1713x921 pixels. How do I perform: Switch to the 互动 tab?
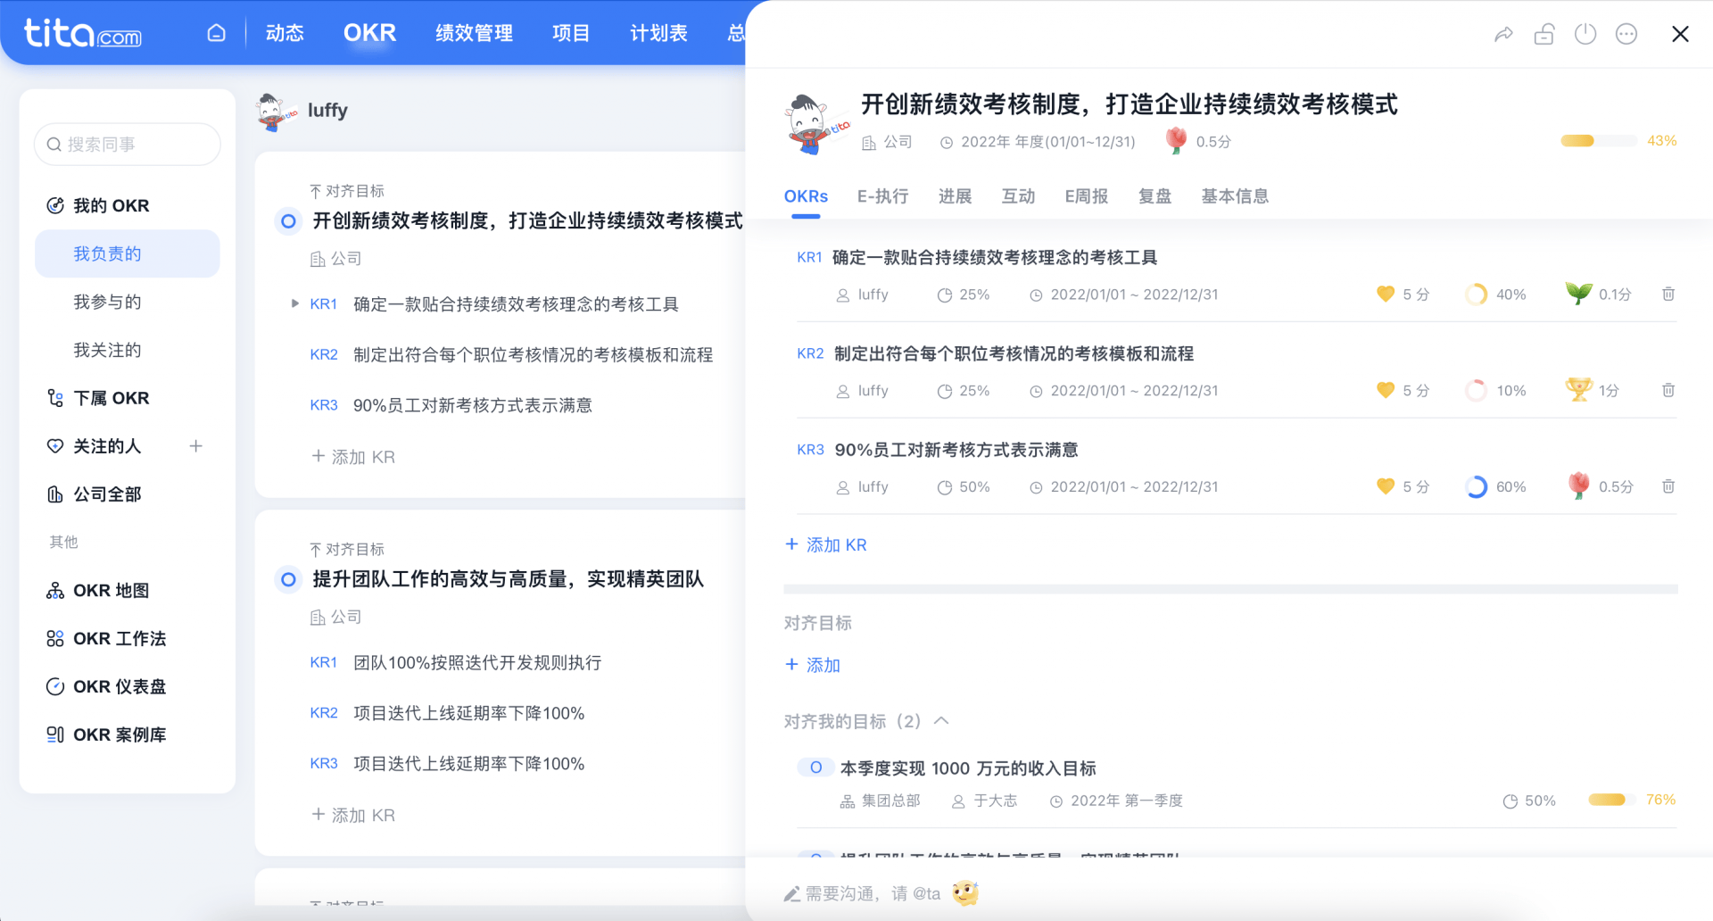(1018, 196)
